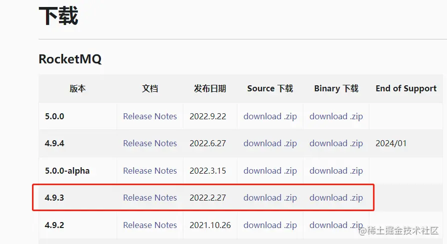Download Source zip for version 4.9.3
This screenshot has width=447, height=244.
click(270, 198)
